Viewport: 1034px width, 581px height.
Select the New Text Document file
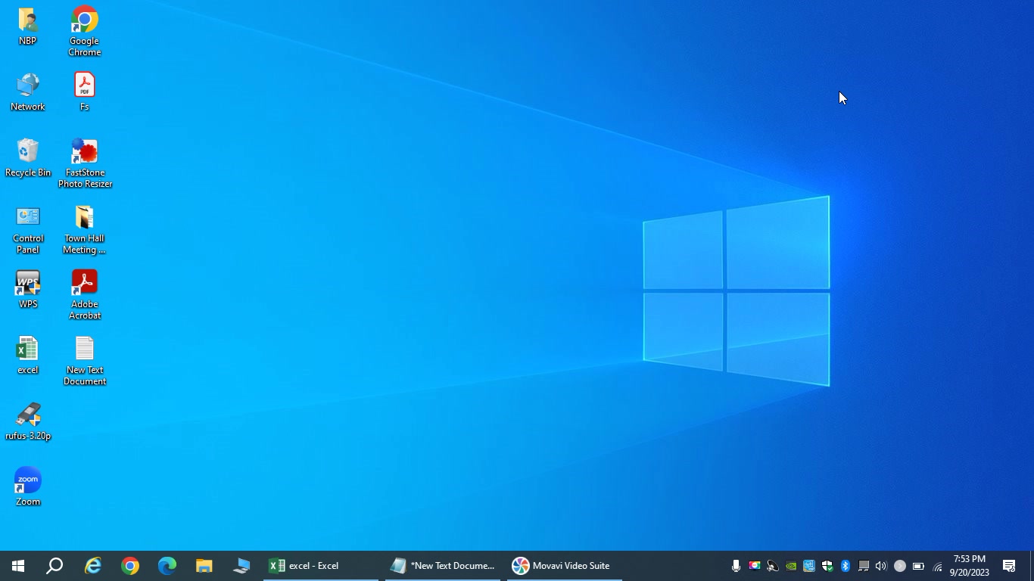(x=84, y=361)
